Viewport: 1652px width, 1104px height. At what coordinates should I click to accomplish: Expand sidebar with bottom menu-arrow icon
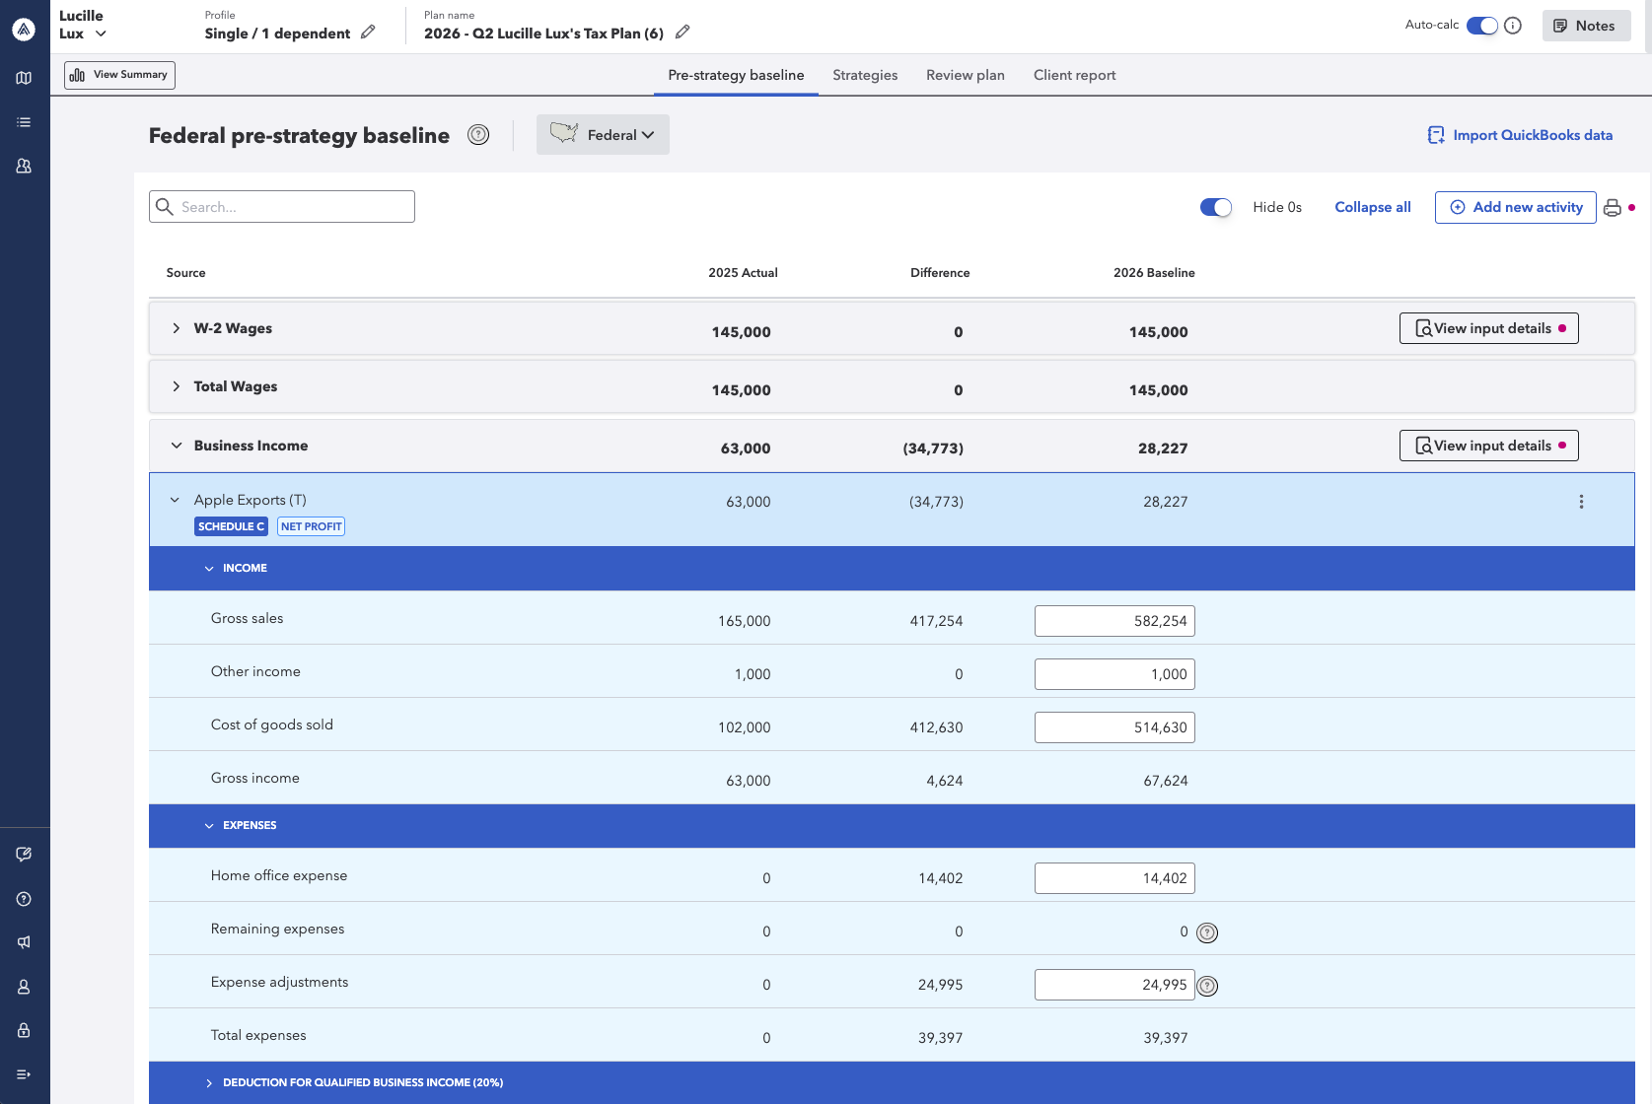[x=24, y=1074]
